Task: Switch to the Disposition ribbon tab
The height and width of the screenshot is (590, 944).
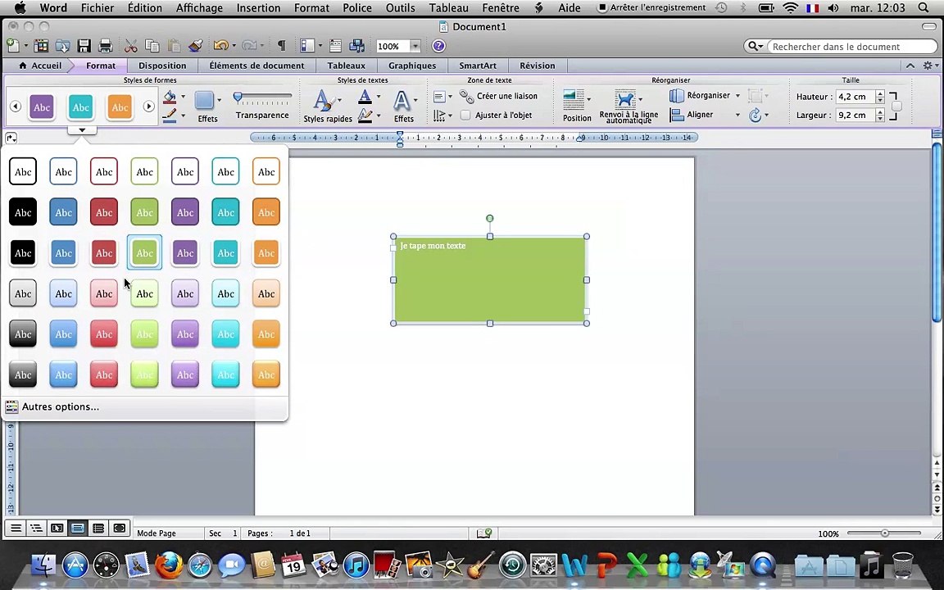Action: (x=162, y=66)
